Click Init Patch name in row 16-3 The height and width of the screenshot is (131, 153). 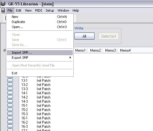tap(44, 127)
